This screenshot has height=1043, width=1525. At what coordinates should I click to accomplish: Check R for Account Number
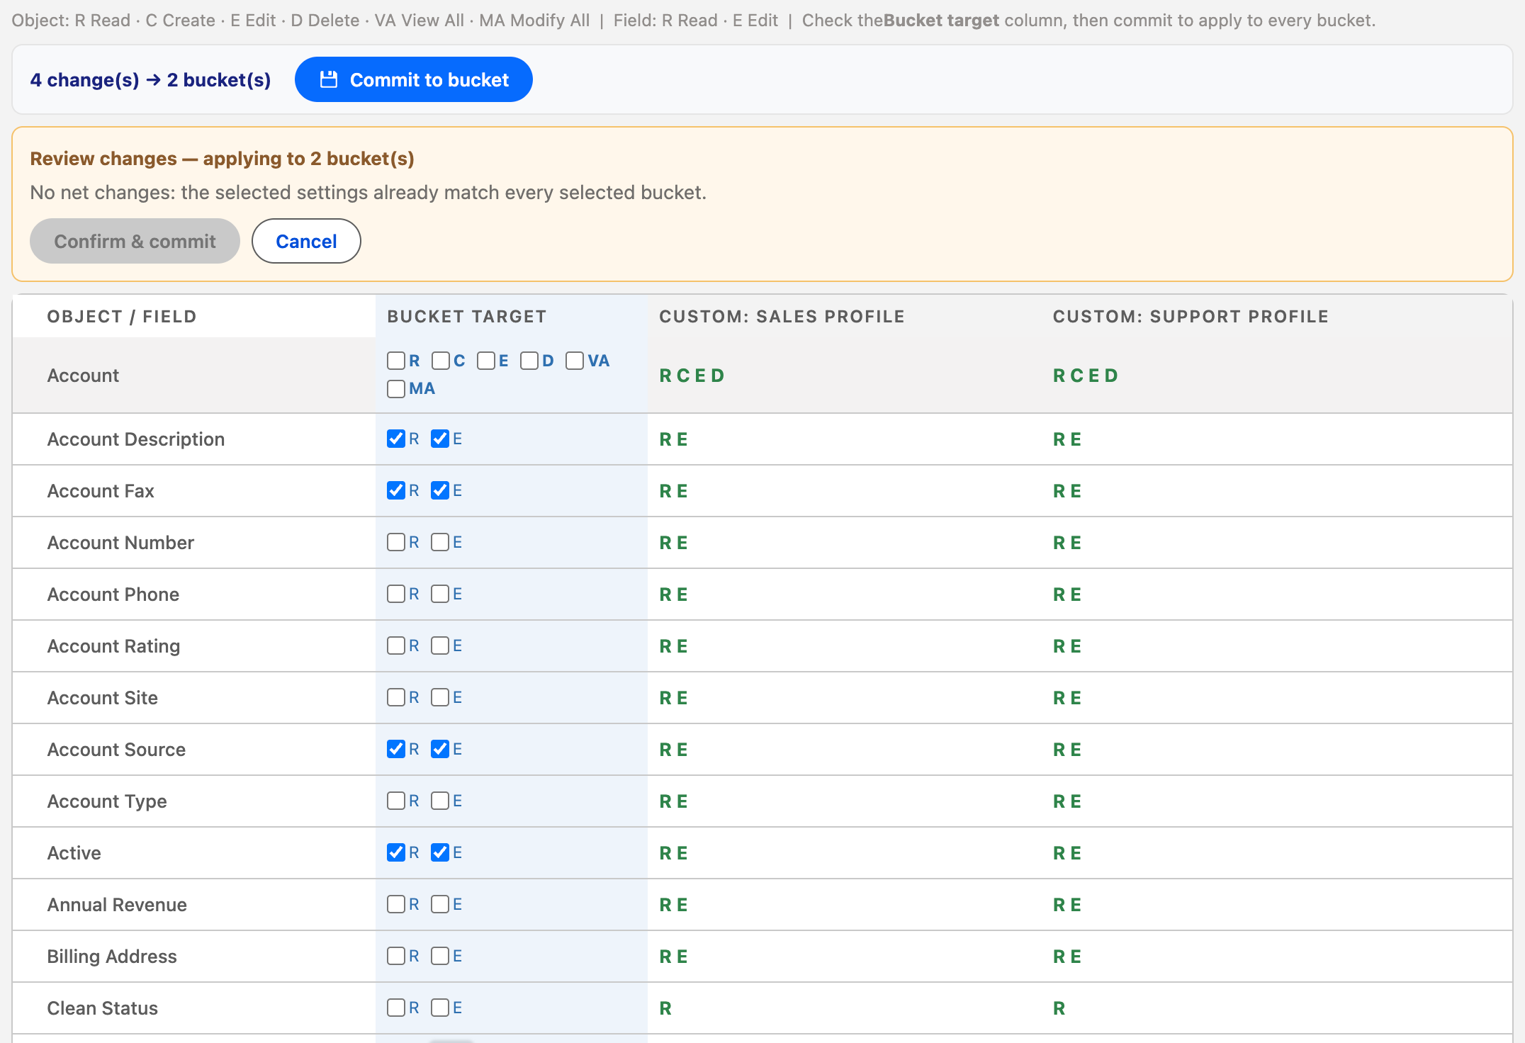pyautogui.click(x=396, y=542)
